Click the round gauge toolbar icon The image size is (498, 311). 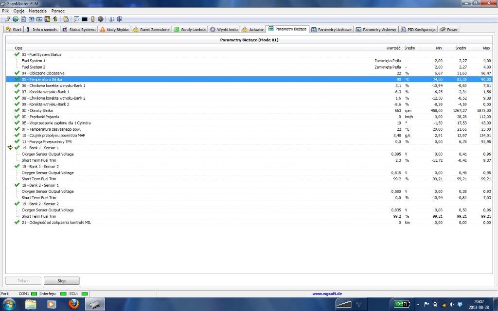[100, 19]
